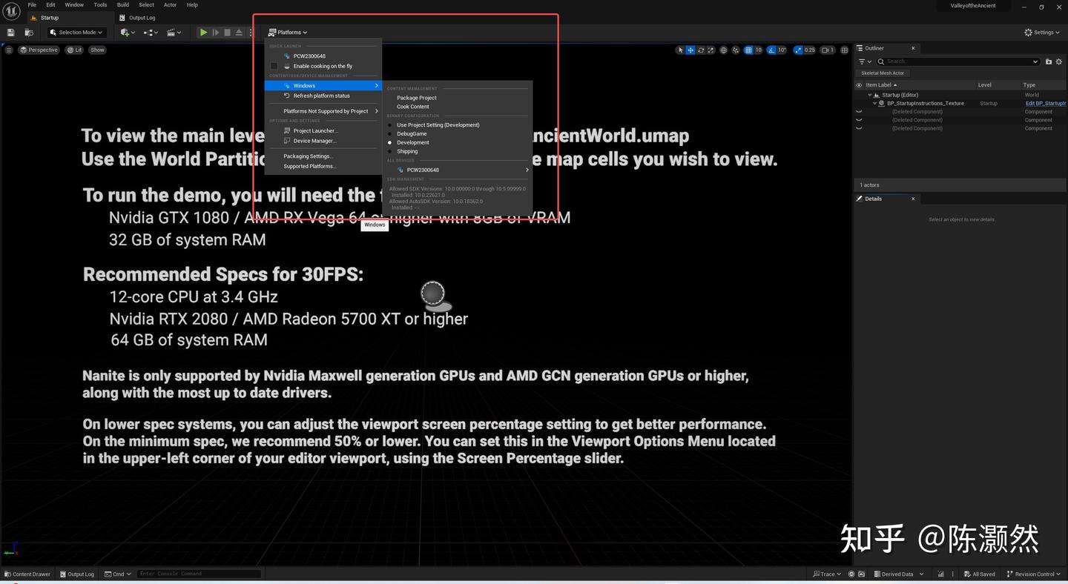The image size is (1068, 584).
Task: Open the Derived Data status bar menu
Action: [x=899, y=574]
